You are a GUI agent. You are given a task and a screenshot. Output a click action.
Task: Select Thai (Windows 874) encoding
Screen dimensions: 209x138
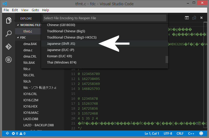[x=105, y=62]
